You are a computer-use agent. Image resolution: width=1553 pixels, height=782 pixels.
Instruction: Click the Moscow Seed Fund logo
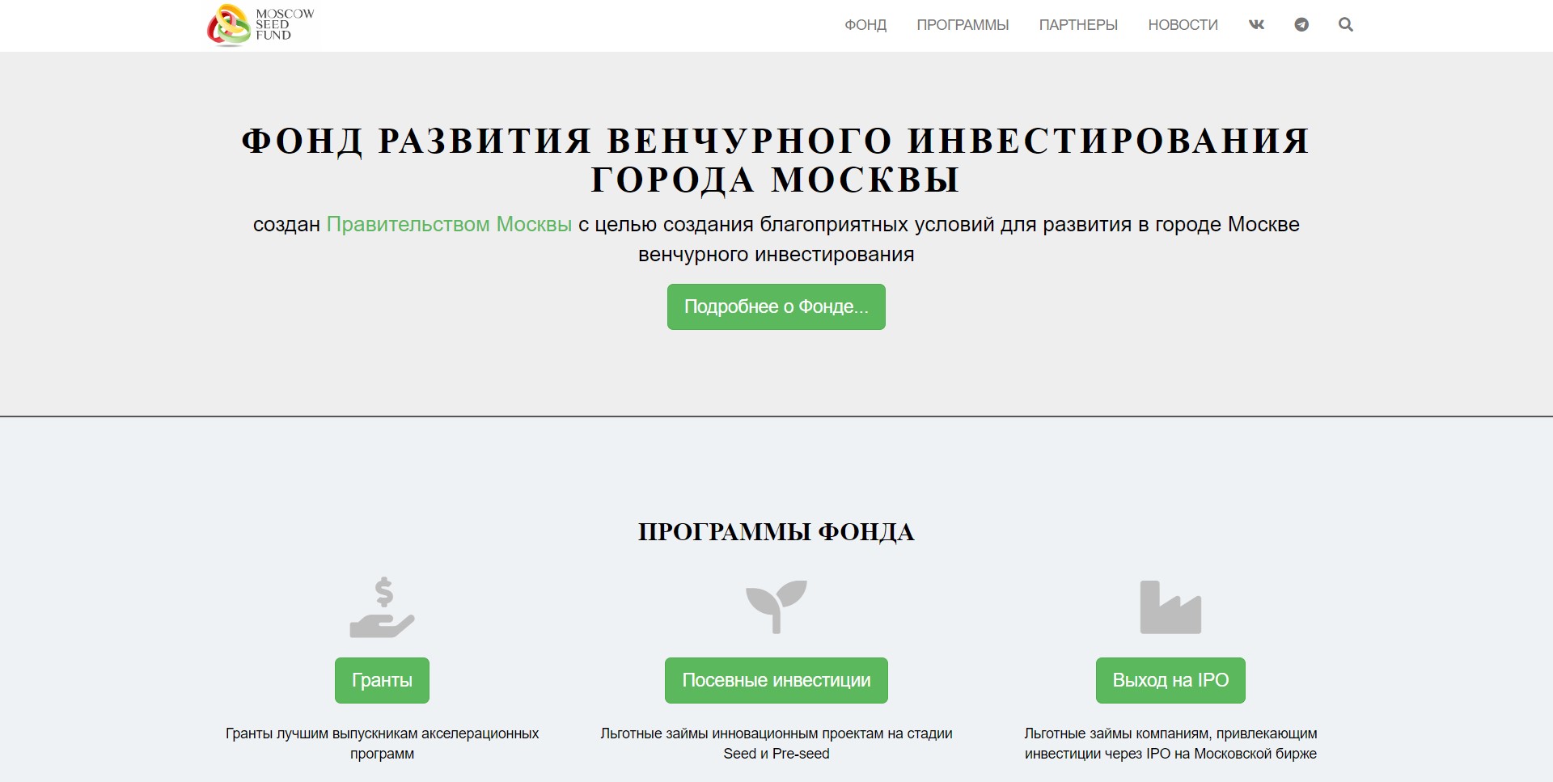tap(261, 25)
